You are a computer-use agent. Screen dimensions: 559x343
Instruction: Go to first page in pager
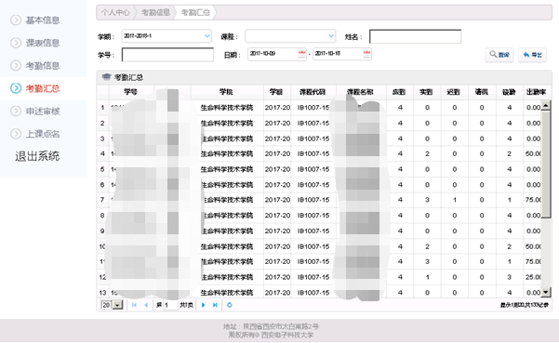coord(135,305)
